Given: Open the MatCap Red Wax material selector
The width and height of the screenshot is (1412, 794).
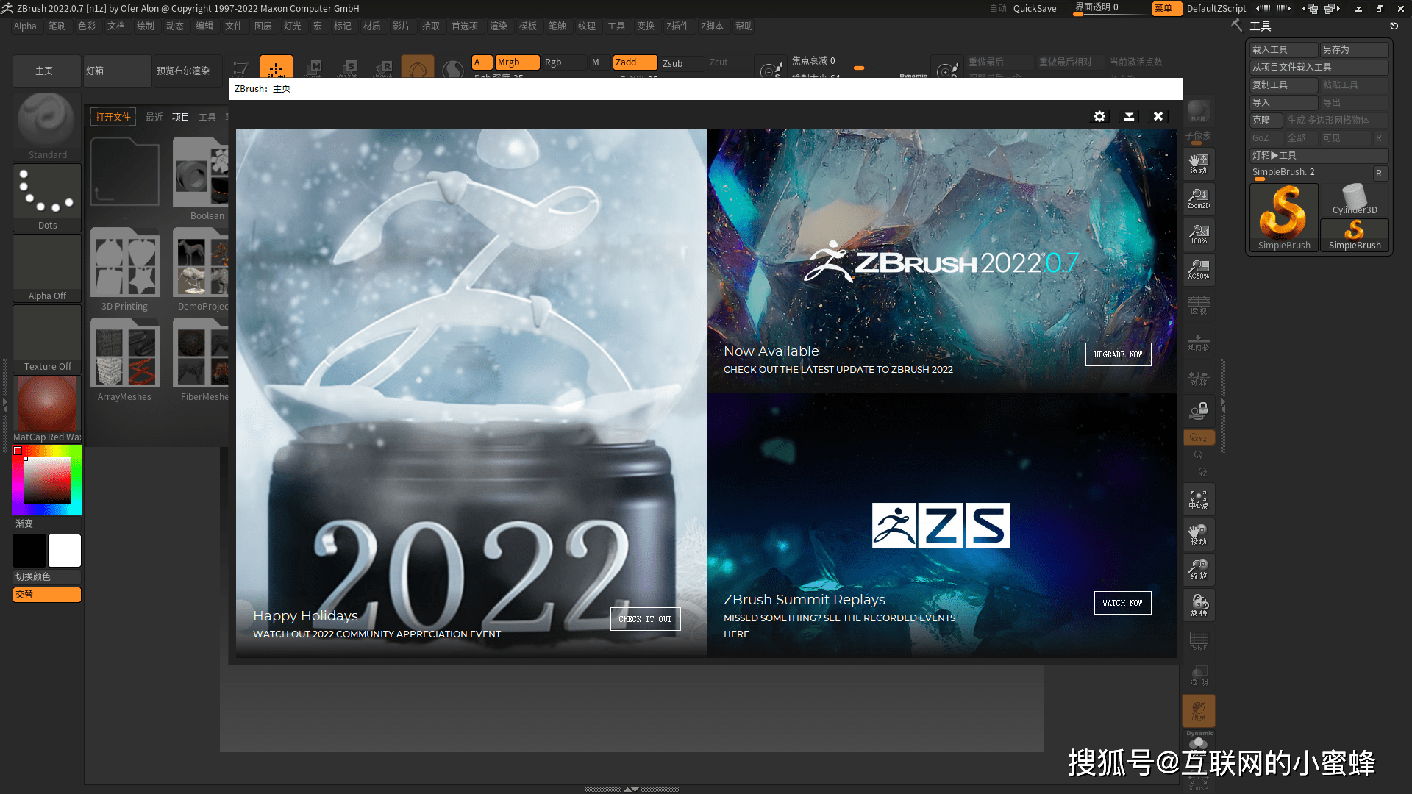Looking at the screenshot, I should (47, 409).
